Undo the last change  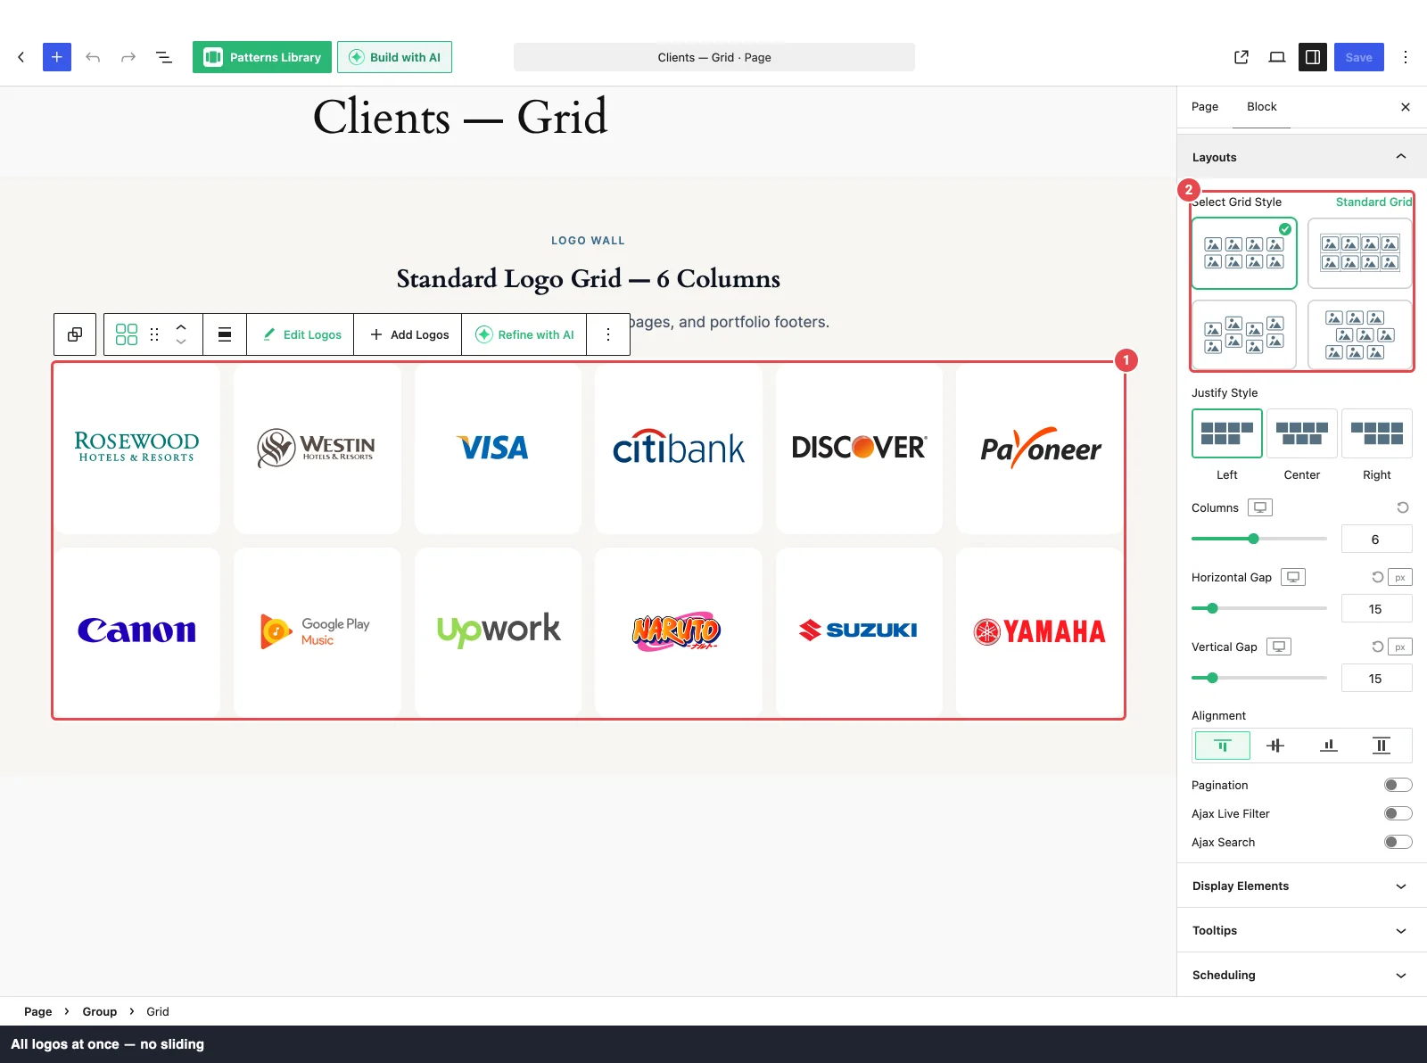(93, 57)
